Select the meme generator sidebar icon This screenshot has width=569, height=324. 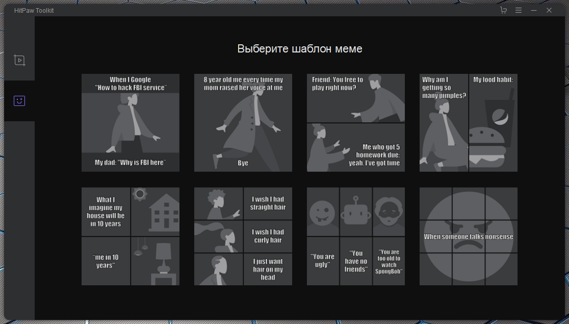[19, 101]
